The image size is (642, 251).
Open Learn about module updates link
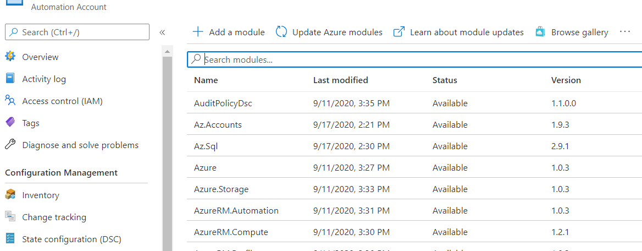[x=458, y=32]
